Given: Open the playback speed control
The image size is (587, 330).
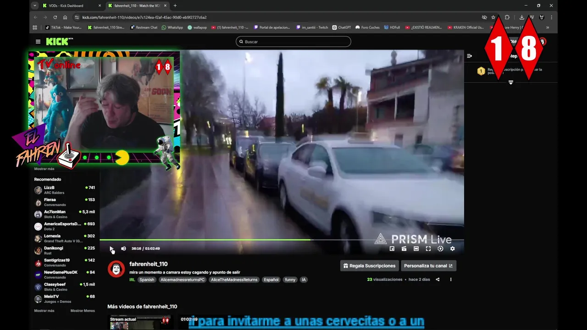Looking at the screenshot, I should pos(440,248).
